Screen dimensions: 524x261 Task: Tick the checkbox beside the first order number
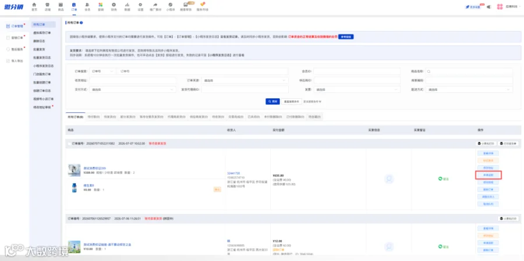click(x=69, y=144)
